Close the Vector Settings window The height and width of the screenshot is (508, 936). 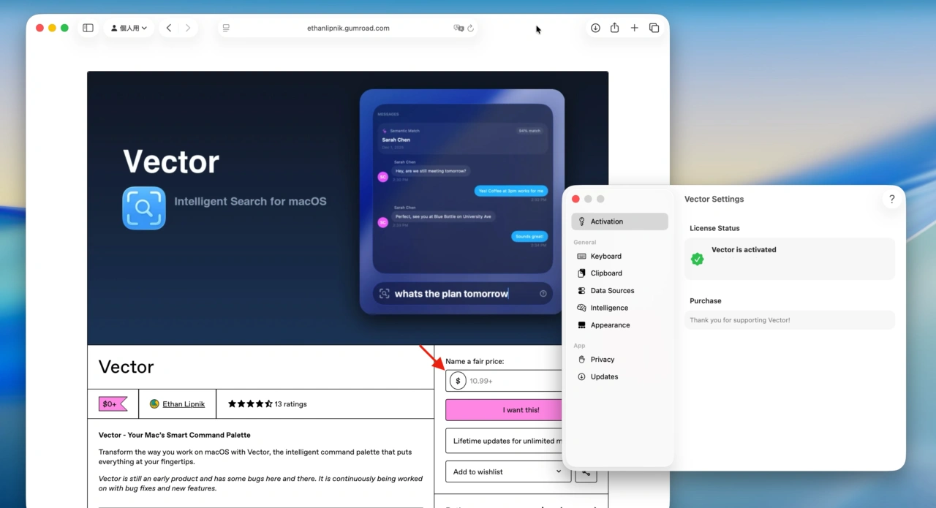tap(575, 199)
